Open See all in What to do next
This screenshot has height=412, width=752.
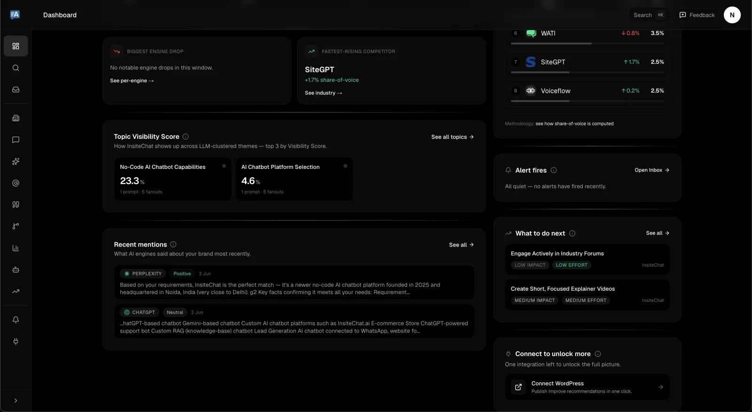[x=658, y=233]
